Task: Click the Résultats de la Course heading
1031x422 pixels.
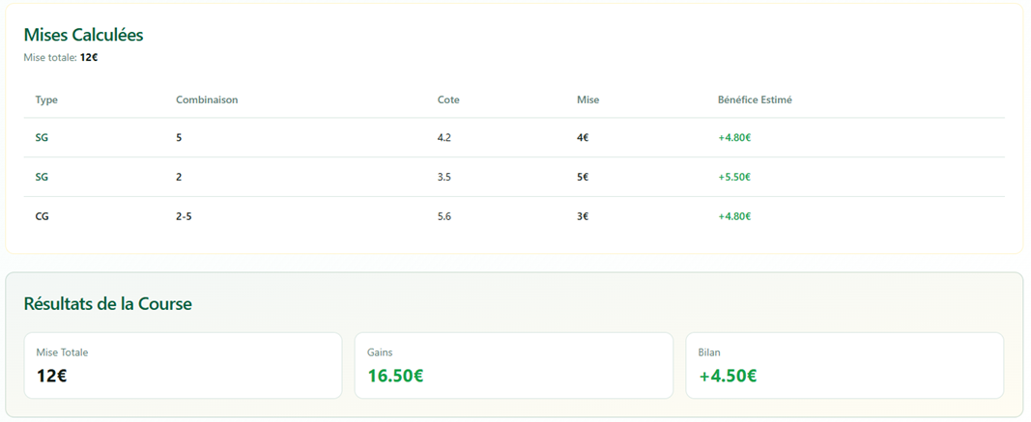Action: 107,304
